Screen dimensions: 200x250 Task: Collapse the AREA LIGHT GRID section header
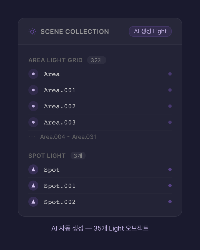coord(56,60)
